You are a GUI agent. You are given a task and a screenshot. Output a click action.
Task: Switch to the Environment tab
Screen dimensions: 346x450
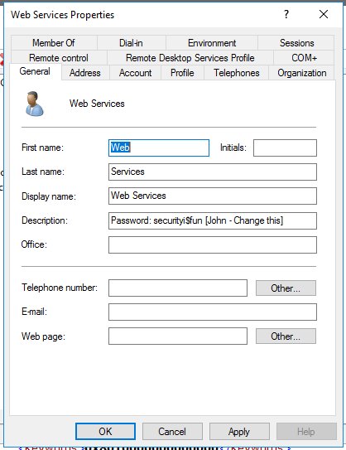212,43
